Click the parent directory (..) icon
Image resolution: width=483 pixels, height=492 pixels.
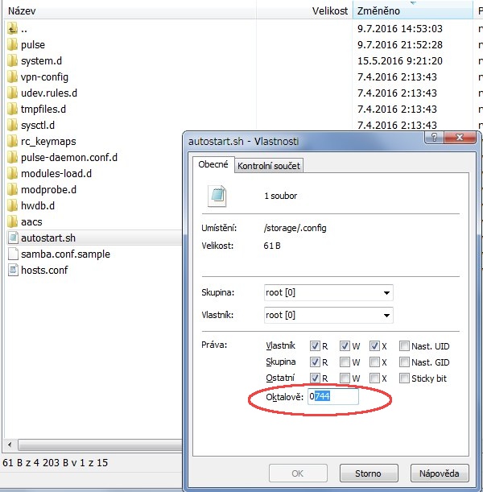pyautogui.click(x=12, y=29)
